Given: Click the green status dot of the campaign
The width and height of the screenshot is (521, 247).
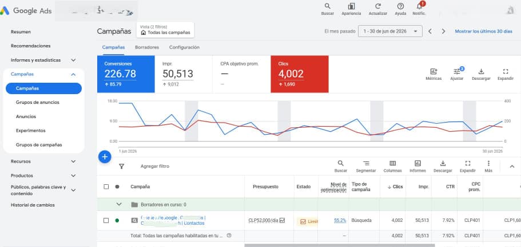Looking at the screenshot, I should tap(117, 221).
